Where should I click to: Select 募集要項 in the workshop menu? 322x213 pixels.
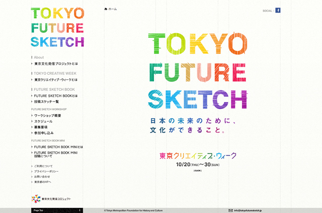pyautogui.click(x=41, y=127)
